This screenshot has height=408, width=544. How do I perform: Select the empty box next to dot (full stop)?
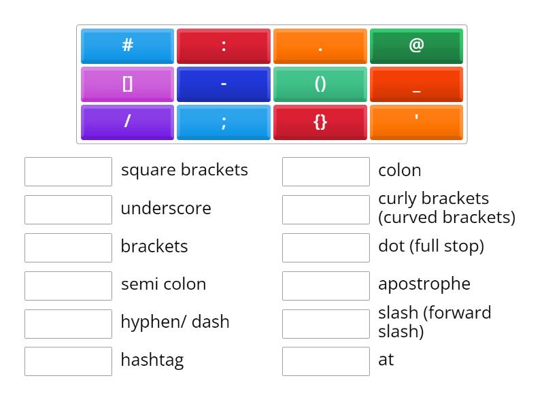[x=326, y=248]
